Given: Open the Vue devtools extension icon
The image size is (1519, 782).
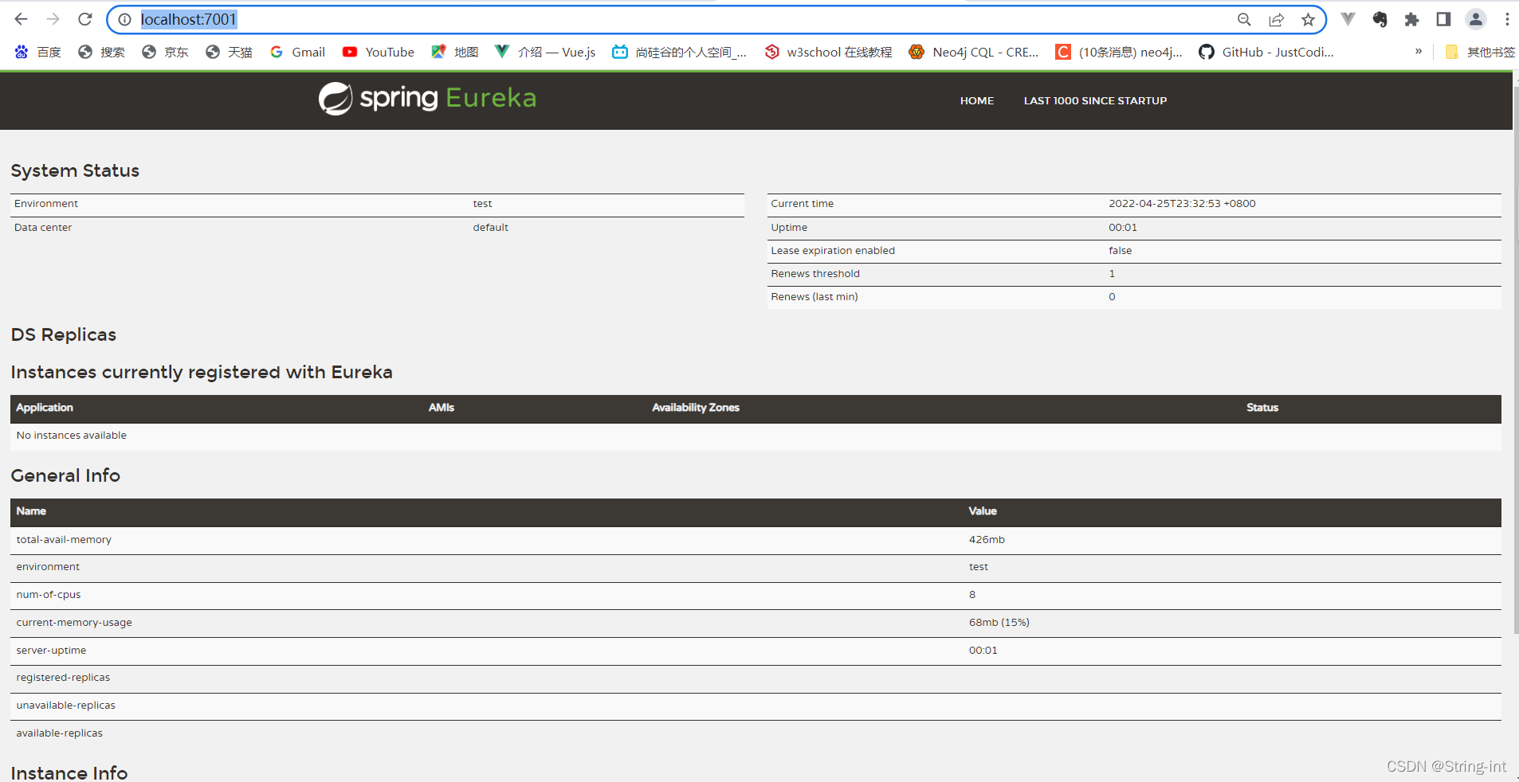Looking at the screenshot, I should 1348,19.
